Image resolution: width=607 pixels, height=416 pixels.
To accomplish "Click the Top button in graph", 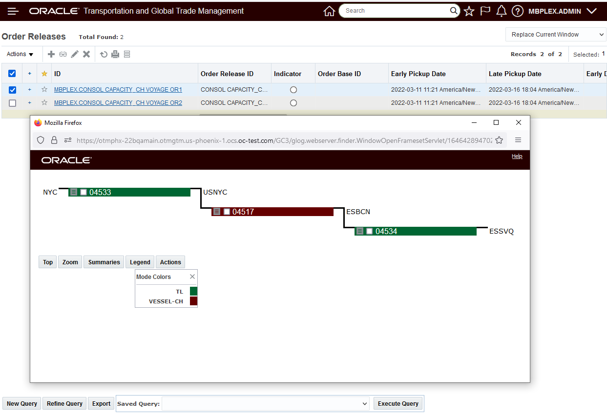I will (x=48, y=262).
